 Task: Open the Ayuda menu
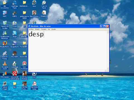(x=54, y=29)
